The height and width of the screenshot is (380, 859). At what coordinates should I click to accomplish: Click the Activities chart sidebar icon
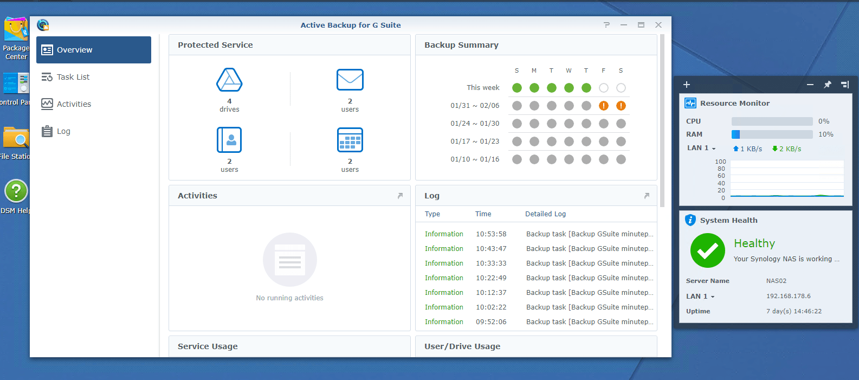coord(47,104)
